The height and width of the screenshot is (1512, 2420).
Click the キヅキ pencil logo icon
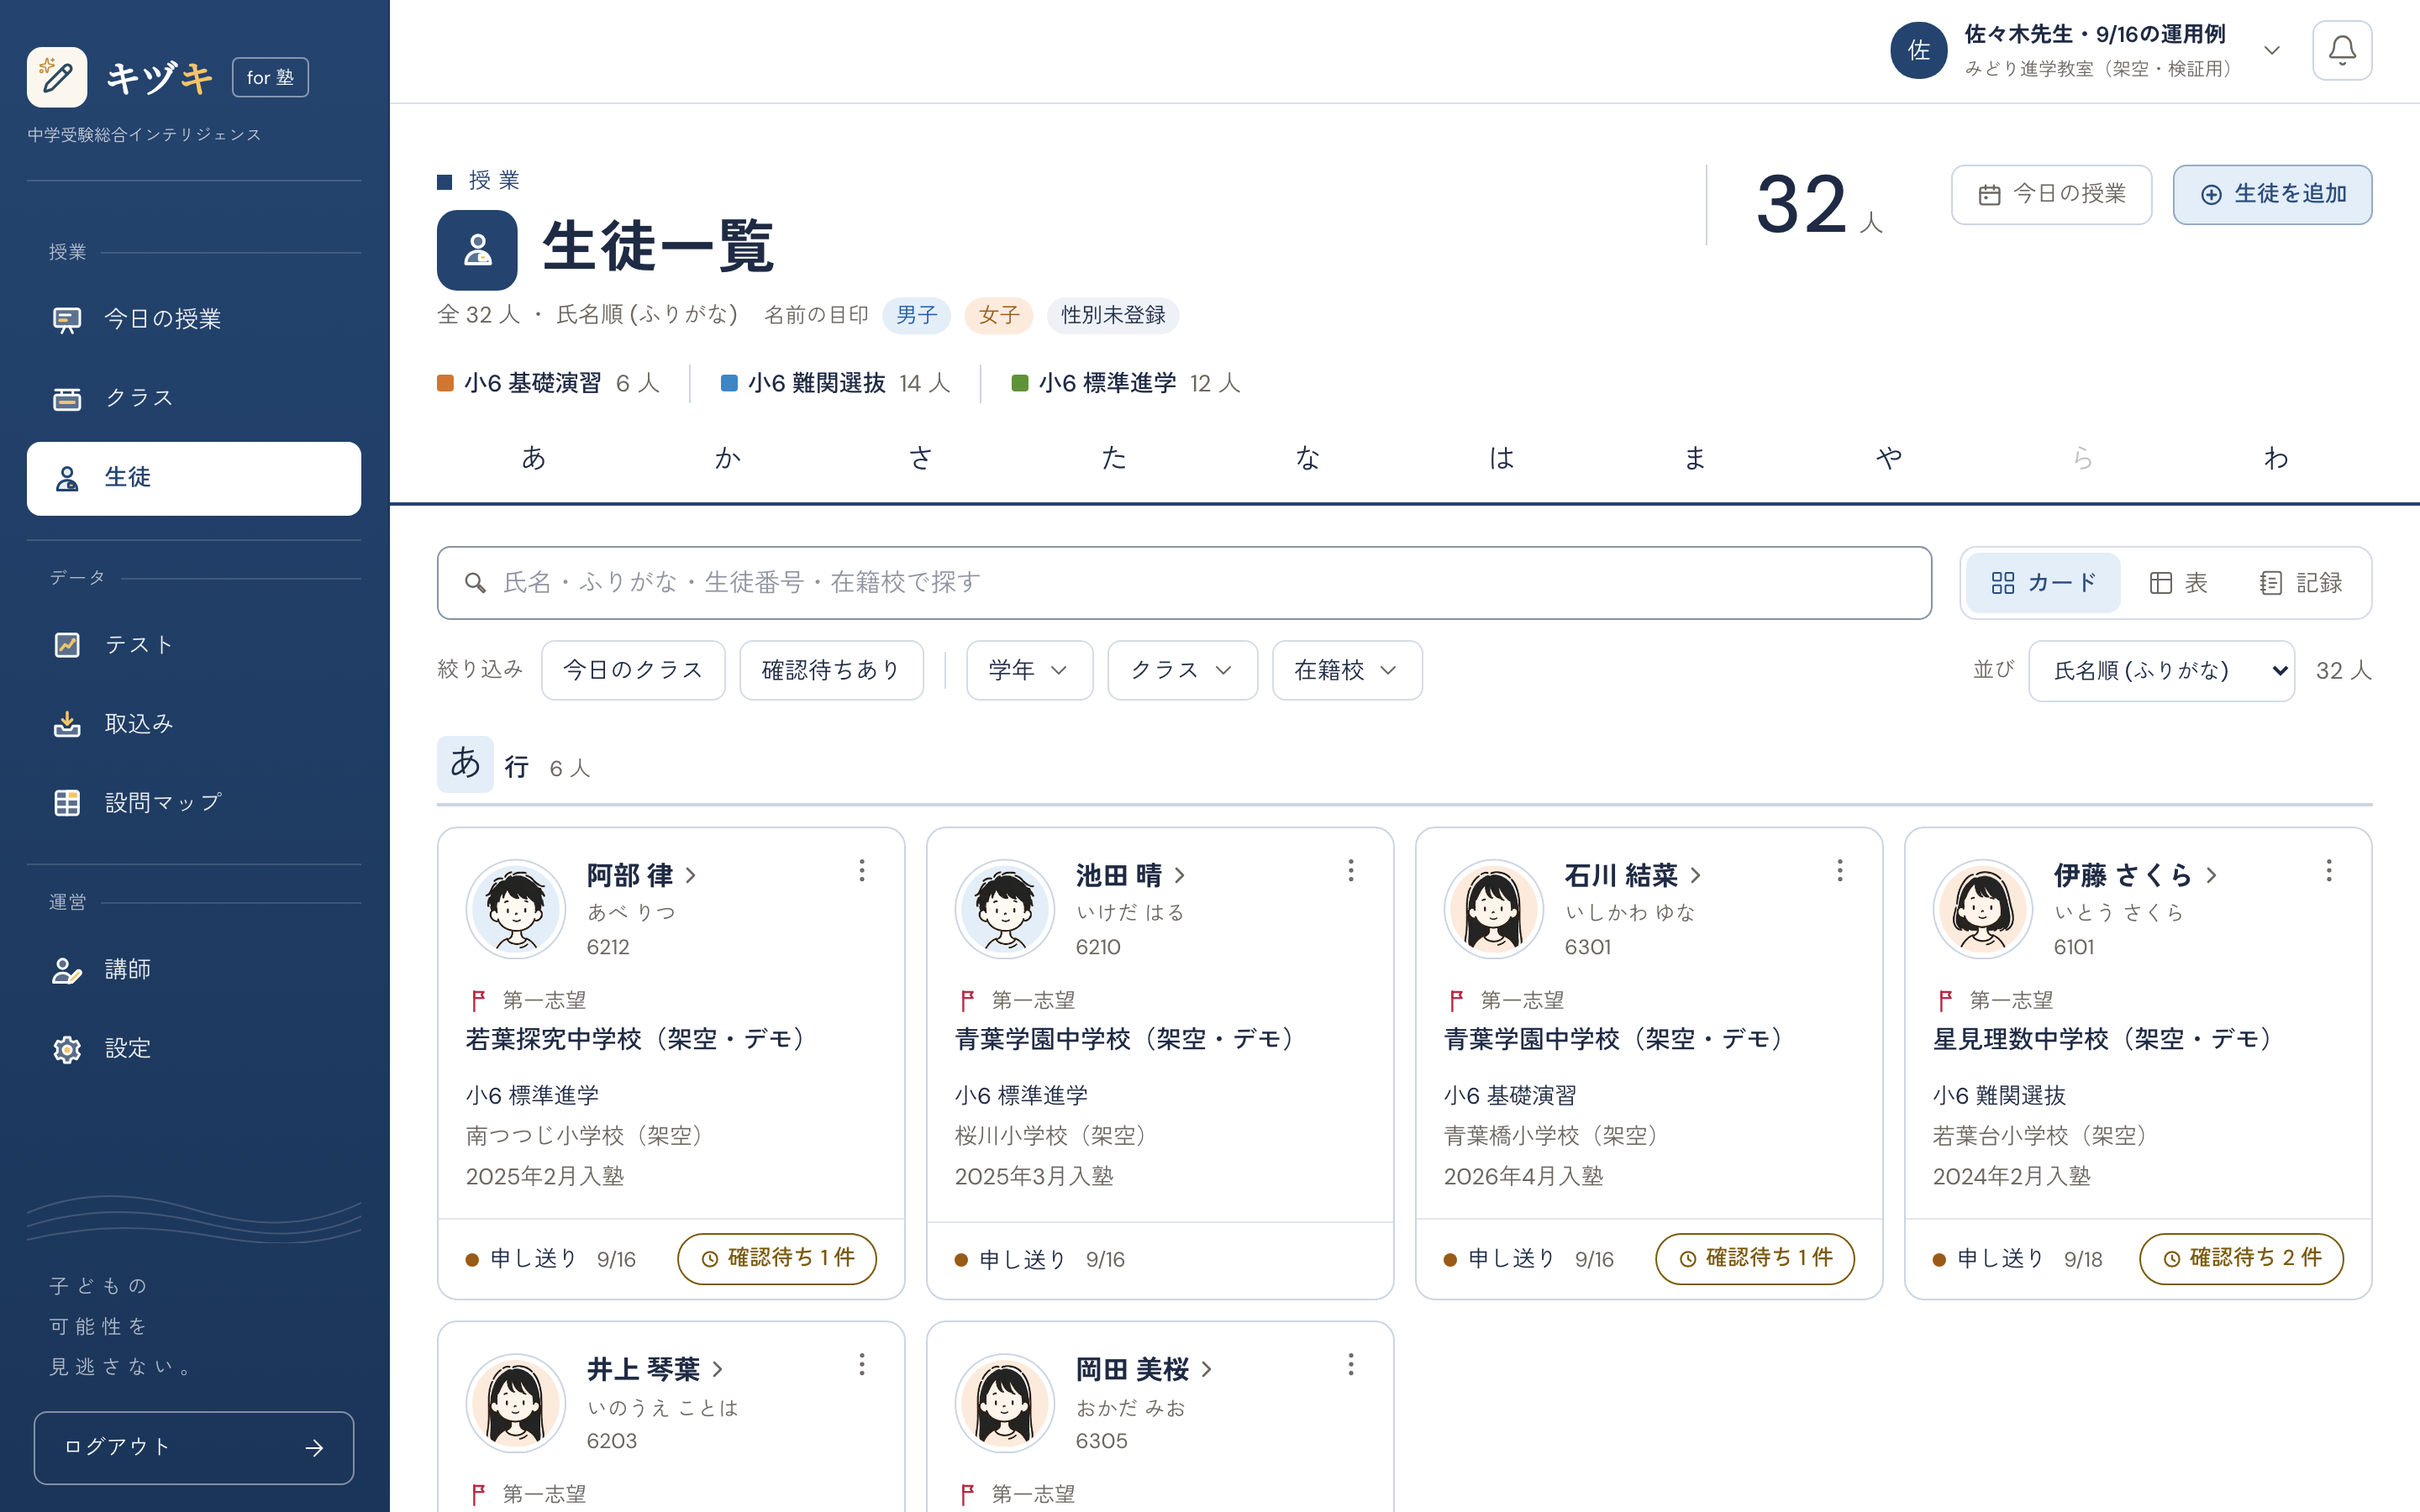(57, 77)
